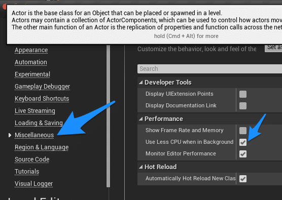Open Visual Logger settings

[33, 184]
